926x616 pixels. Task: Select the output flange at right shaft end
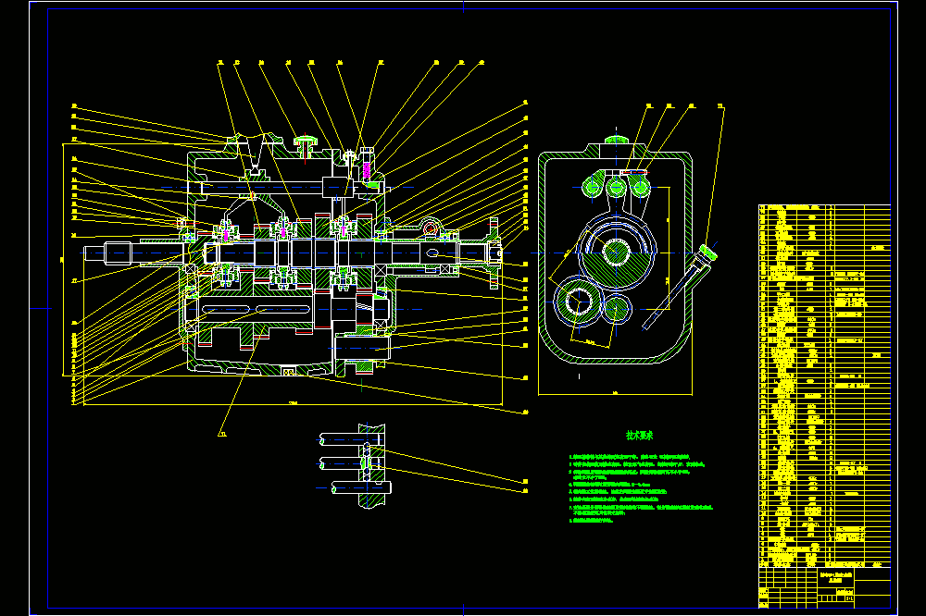pos(494,253)
